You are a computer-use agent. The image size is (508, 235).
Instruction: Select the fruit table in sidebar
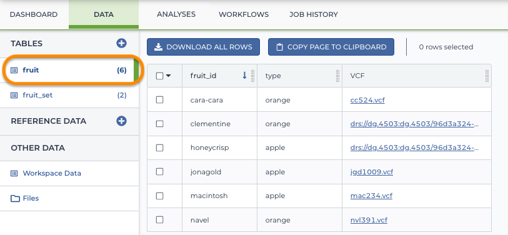click(69, 70)
